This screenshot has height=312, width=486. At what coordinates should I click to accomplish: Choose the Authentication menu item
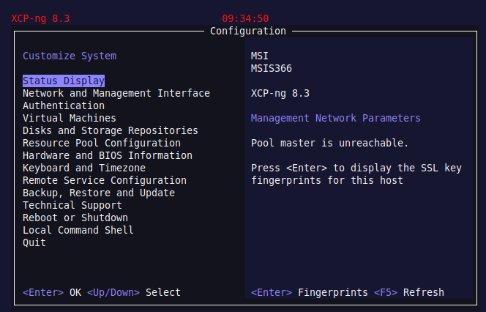[x=64, y=105]
